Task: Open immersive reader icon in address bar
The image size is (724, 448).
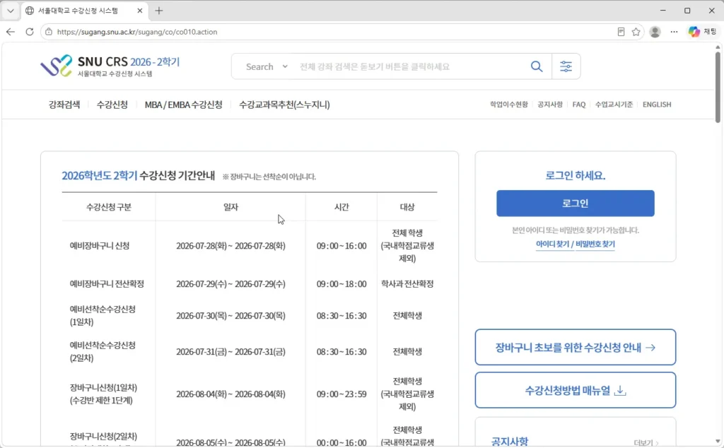Action: coord(621,32)
